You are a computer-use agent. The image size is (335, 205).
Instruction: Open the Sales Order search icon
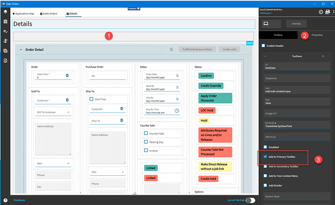67,75
